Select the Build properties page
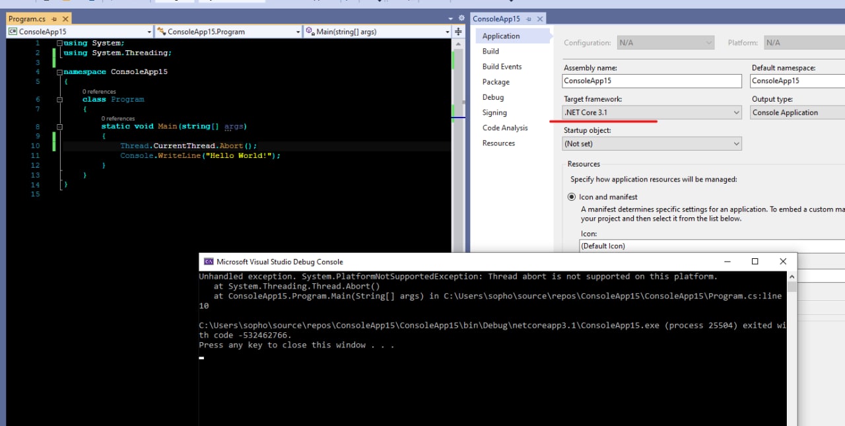 tap(490, 52)
